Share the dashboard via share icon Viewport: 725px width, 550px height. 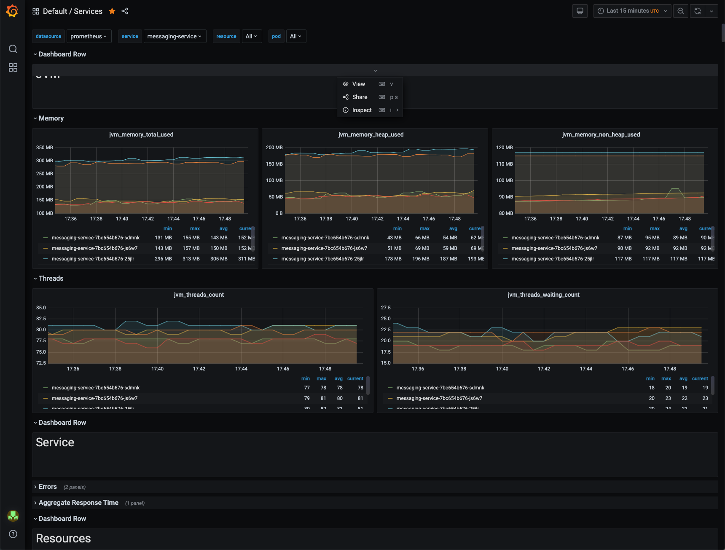pyautogui.click(x=125, y=11)
